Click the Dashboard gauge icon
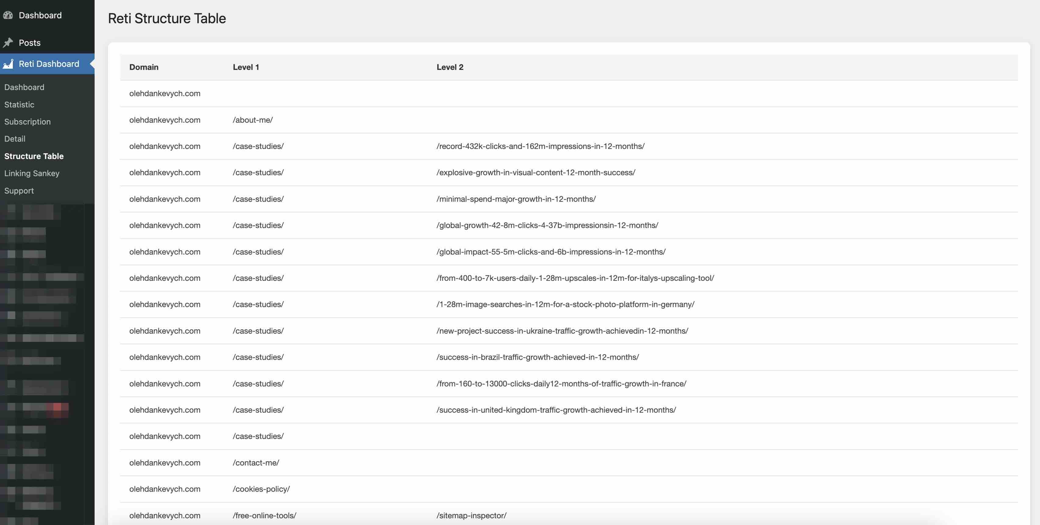Image resolution: width=1040 pixels, height=525 pixels. (8, 15)
